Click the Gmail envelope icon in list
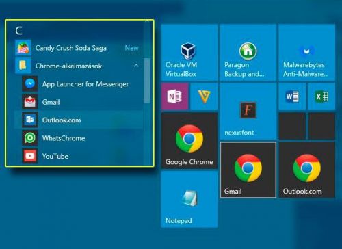Viewport: 342px width, 249px height. point(30,102)
